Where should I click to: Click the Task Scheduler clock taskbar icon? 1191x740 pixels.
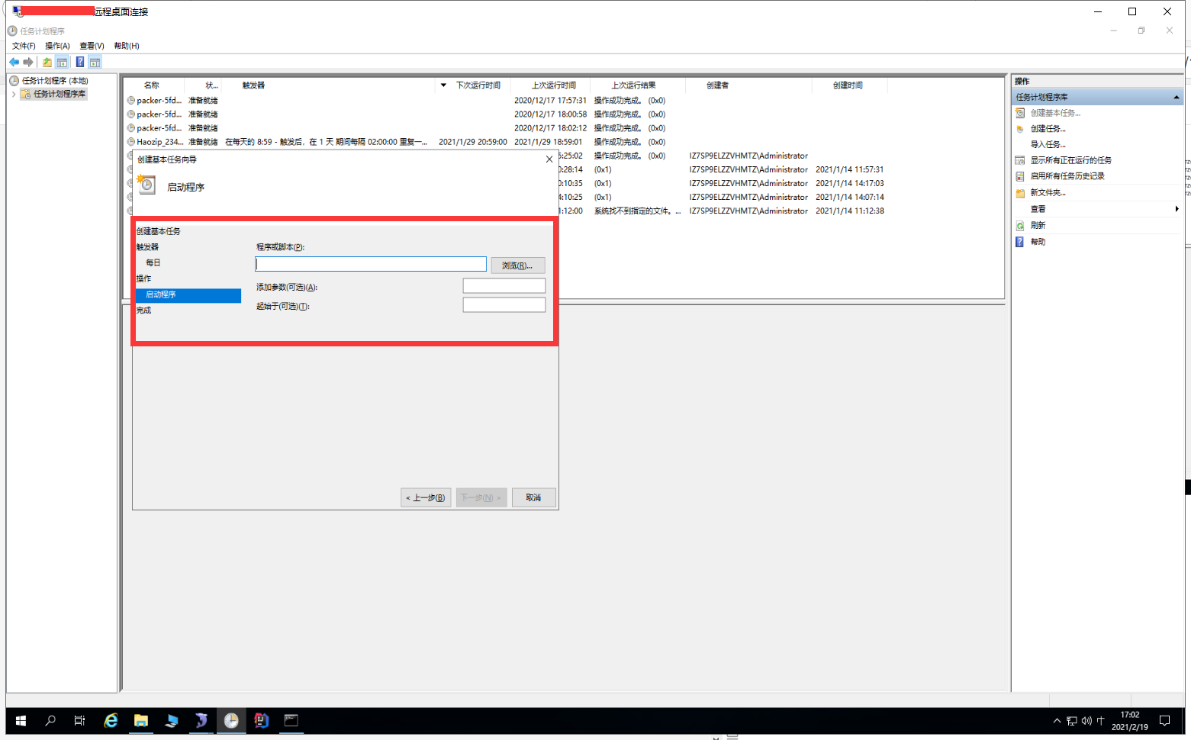coord(231,720)
